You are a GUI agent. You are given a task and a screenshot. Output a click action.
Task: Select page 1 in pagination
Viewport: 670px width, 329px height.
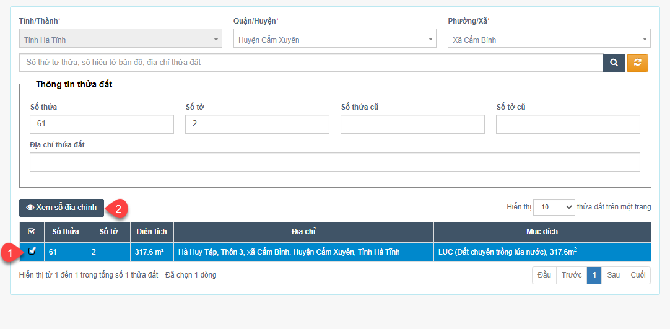[x=594, y=275]
